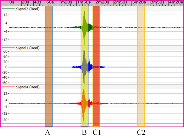
Task: Select the yellow time window labeled B
Action: [x=85, y=66]
